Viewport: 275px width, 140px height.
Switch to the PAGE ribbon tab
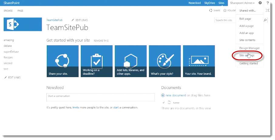pos(20,11)
